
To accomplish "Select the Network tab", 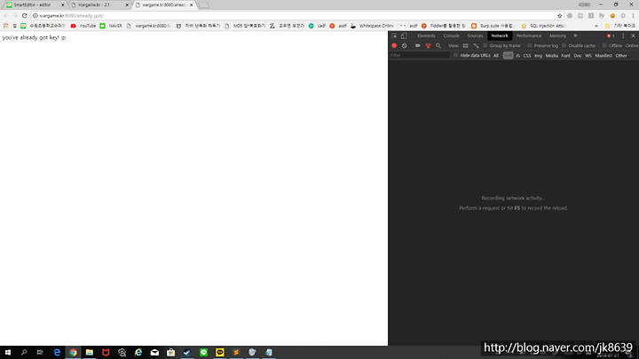I will coord(500,35).
